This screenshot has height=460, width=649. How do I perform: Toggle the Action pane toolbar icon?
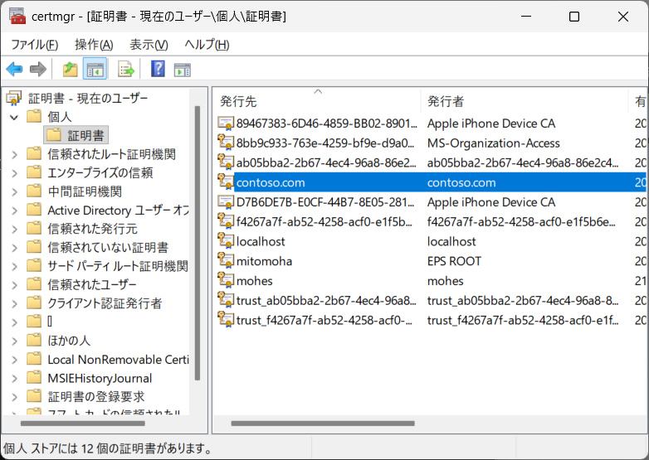(183, 70)
